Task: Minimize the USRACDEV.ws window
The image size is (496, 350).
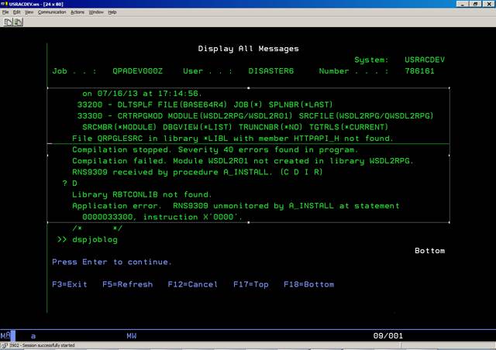Action: click(463, 4)
